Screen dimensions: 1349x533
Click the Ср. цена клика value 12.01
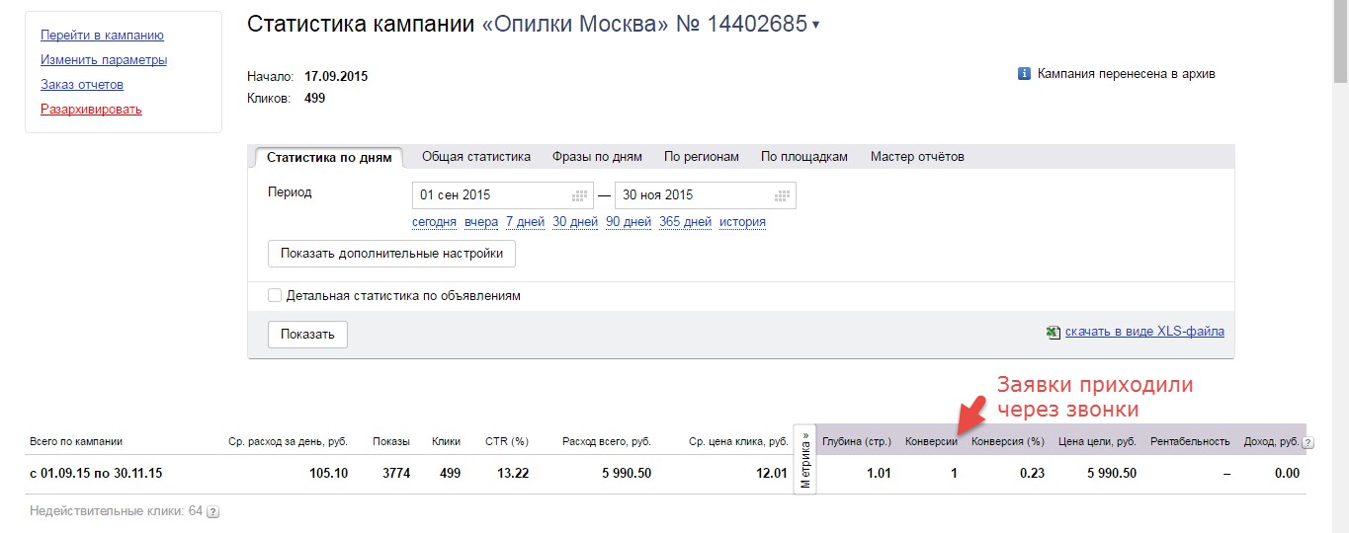[771, 474]
